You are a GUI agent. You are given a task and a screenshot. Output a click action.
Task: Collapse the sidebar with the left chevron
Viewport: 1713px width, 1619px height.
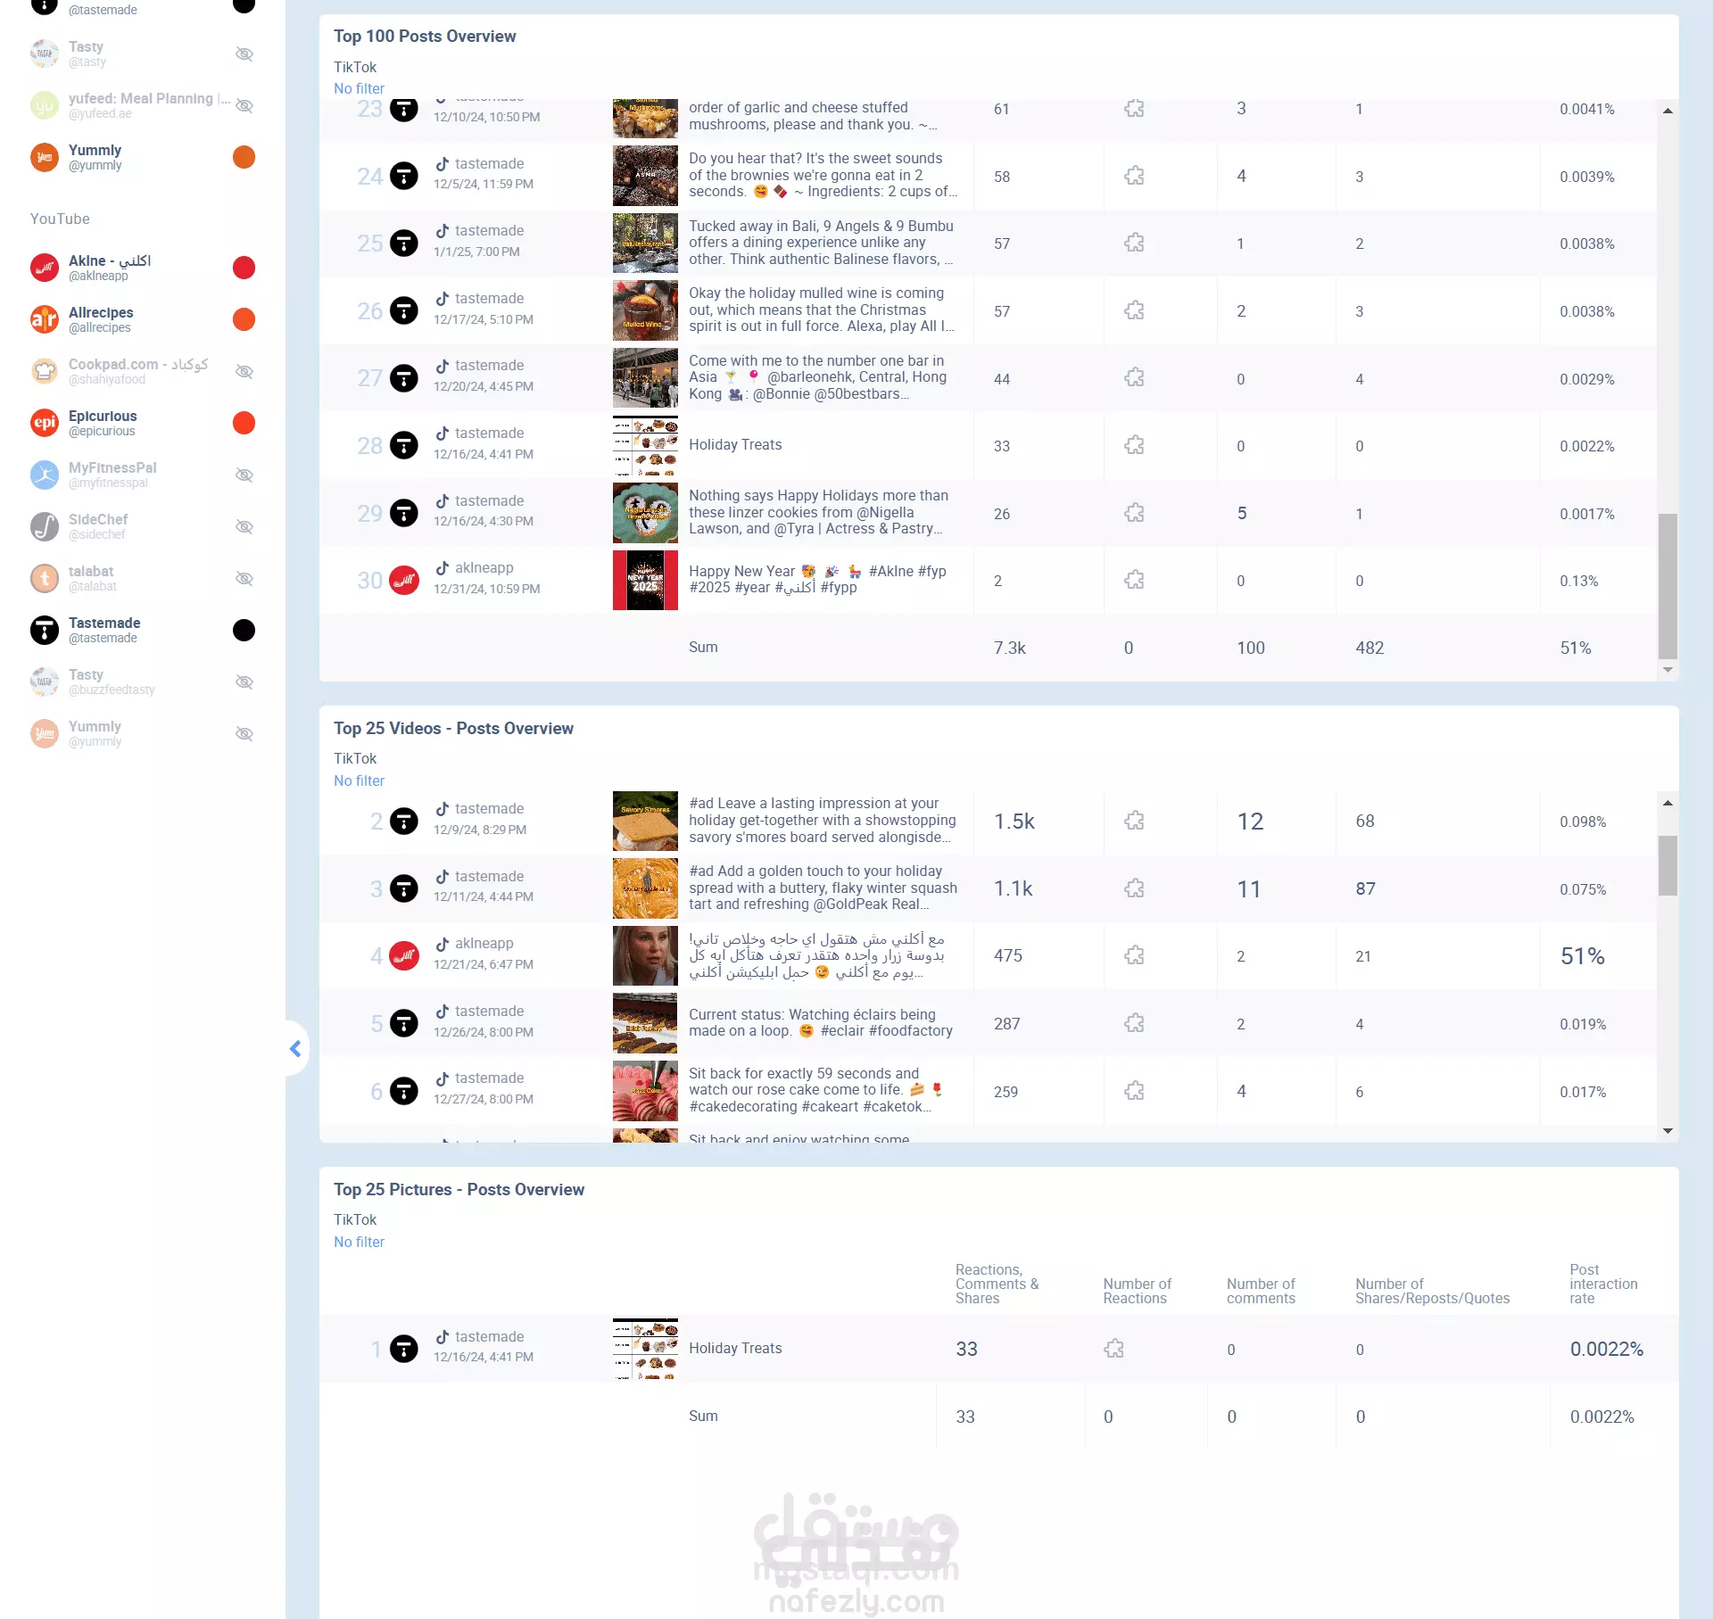point(295,1048)
